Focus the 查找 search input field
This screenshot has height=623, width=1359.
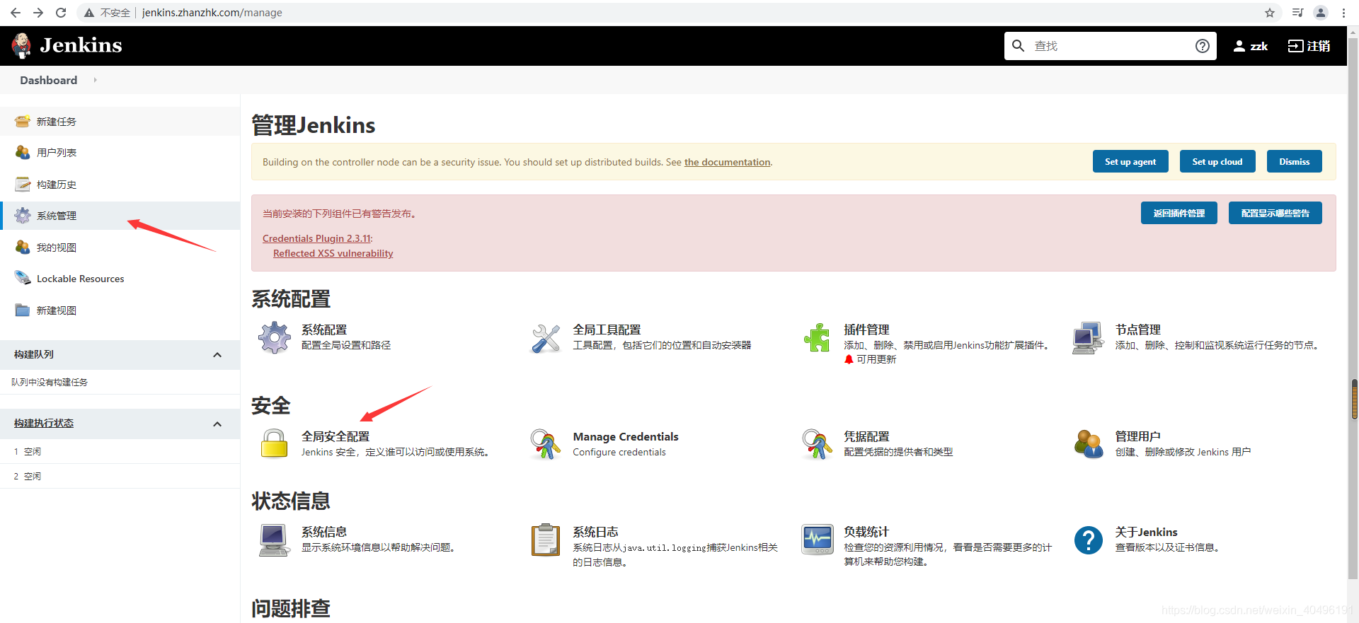1110,46
